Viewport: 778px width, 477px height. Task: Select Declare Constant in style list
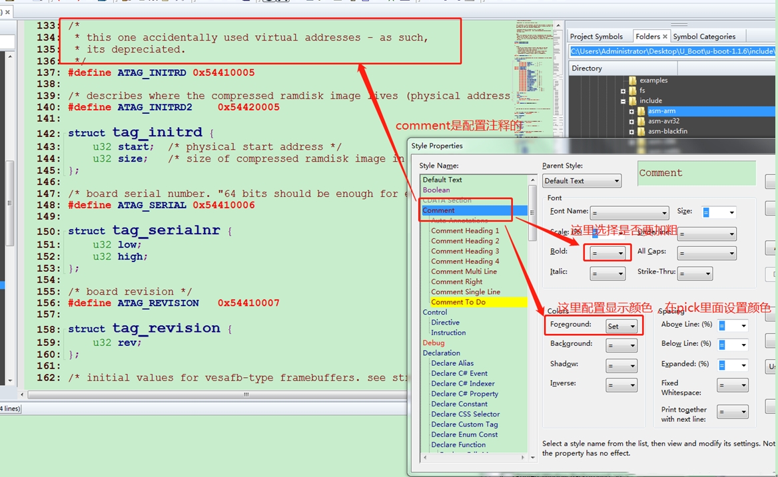coord(459,404)
